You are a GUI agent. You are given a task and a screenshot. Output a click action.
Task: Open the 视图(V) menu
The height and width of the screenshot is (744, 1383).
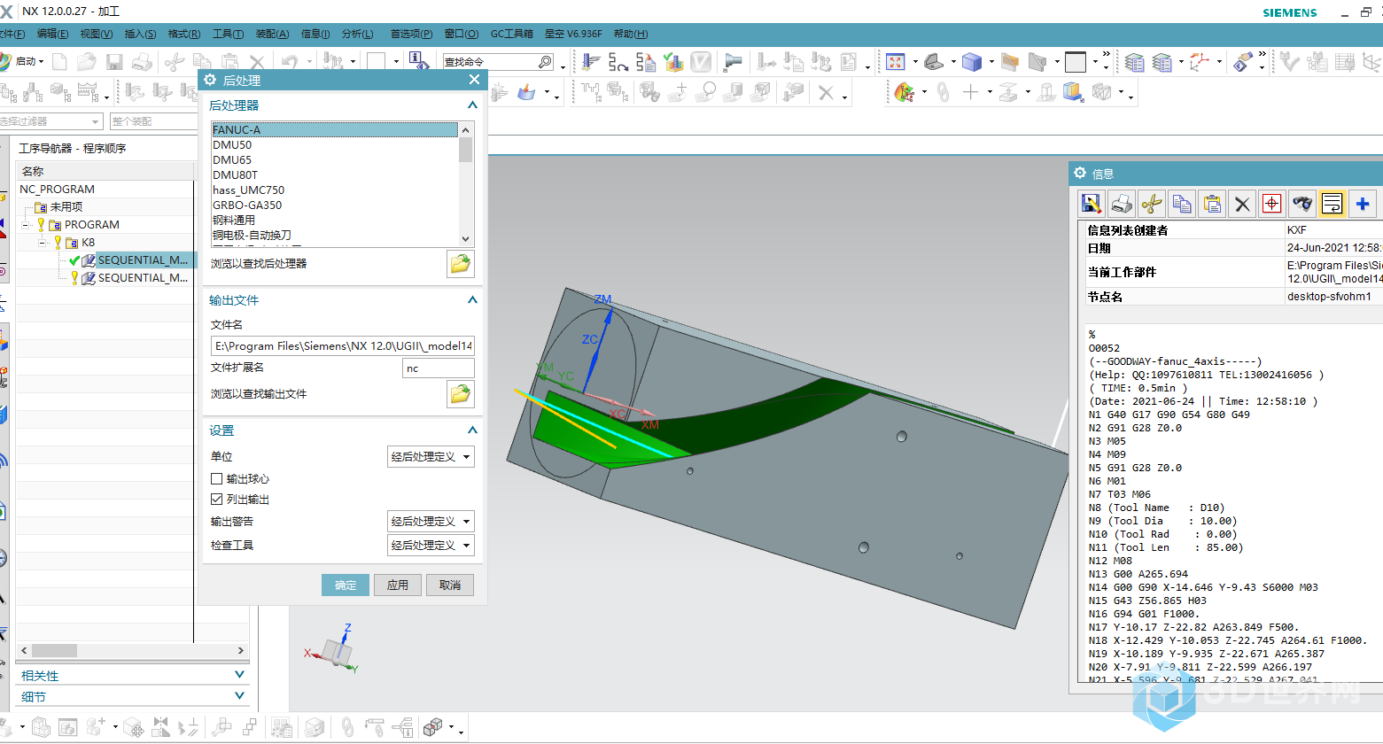pos(97,34)
